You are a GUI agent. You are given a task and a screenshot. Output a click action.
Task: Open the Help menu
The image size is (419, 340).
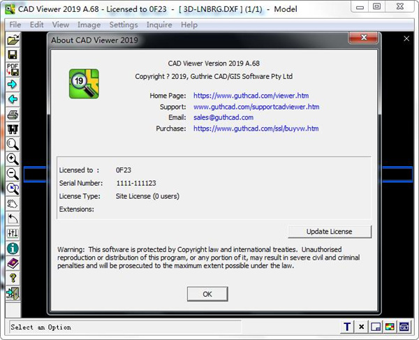(189, 25)
